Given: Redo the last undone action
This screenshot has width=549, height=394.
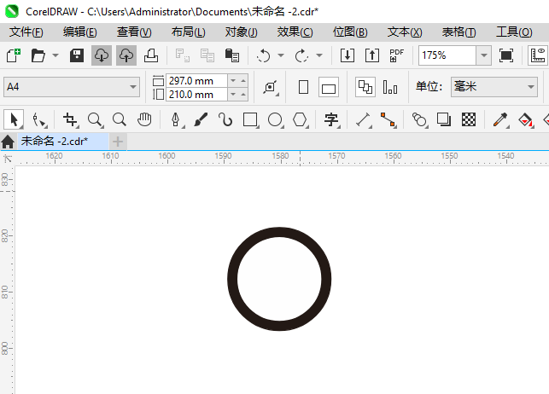Looking at the screenshot, I should point(301,55).
